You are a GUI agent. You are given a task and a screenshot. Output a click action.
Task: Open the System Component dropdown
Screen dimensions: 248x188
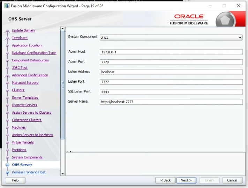point(171,37)
